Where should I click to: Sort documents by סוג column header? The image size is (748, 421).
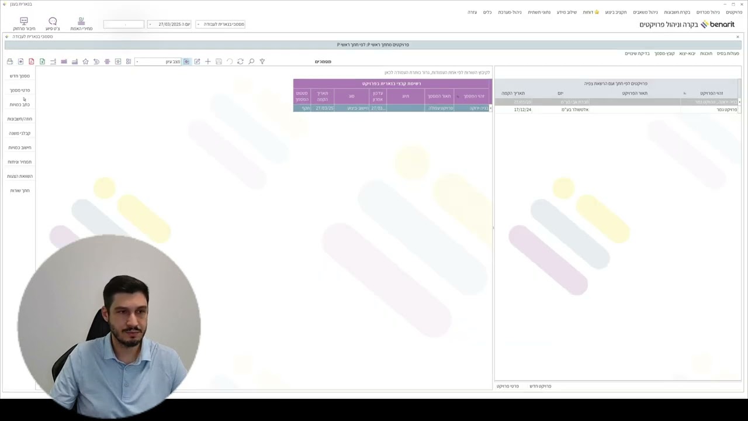[352, 96]
